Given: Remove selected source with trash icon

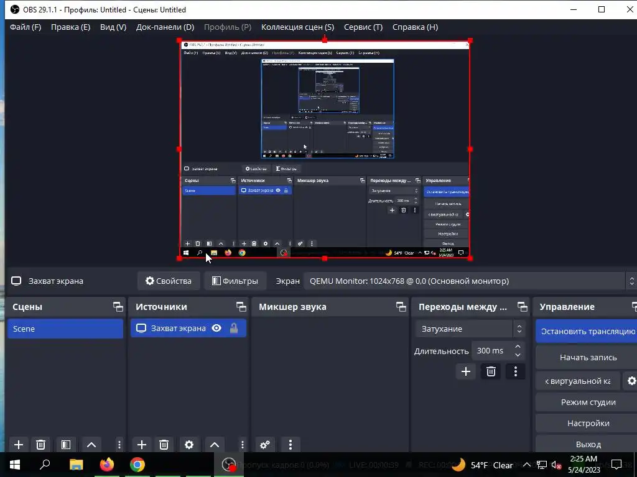Looking at the screenshot, I should [x=164, y=445].
